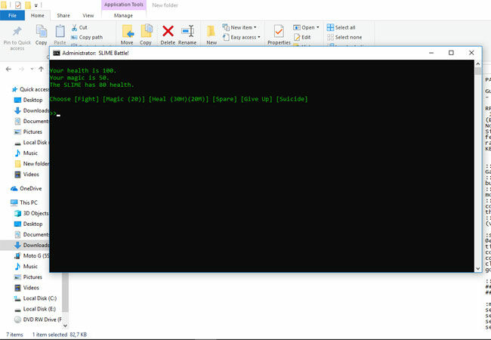This screenshot has width=491, height=340.
Task: Select Quick access in navigation pane
Action: (x=30, y=90)
